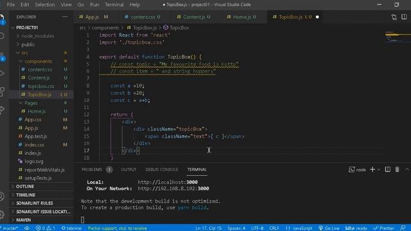Open the Extensions activity icon
The height and width of the screenshot is (231, 411).
coord(2,92)
